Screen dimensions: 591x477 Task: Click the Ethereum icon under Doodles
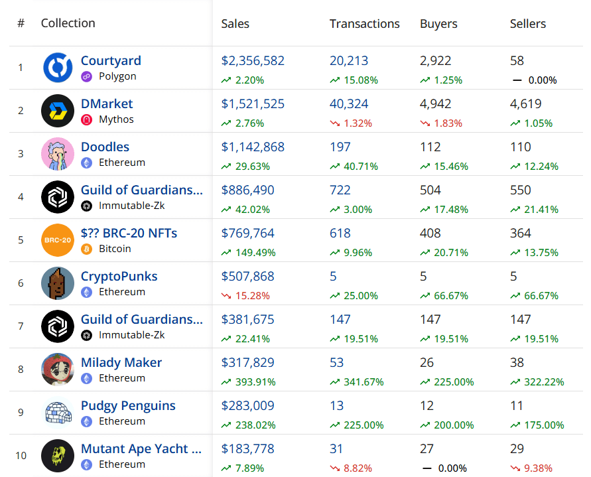[x=87, y=163]
